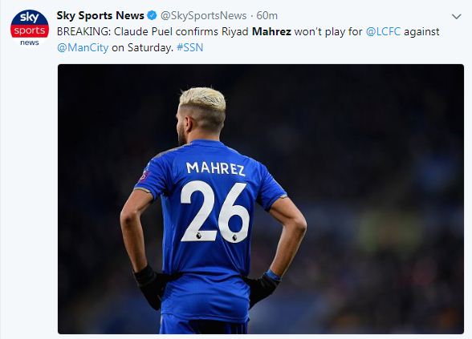Click the Premier League sleeve badge
Viewport: 472px width, 339px height.
click(x=144, y=176)
